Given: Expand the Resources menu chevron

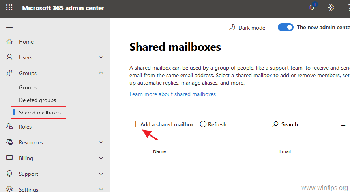Looking at the screenshot, I should coord(101,142).
